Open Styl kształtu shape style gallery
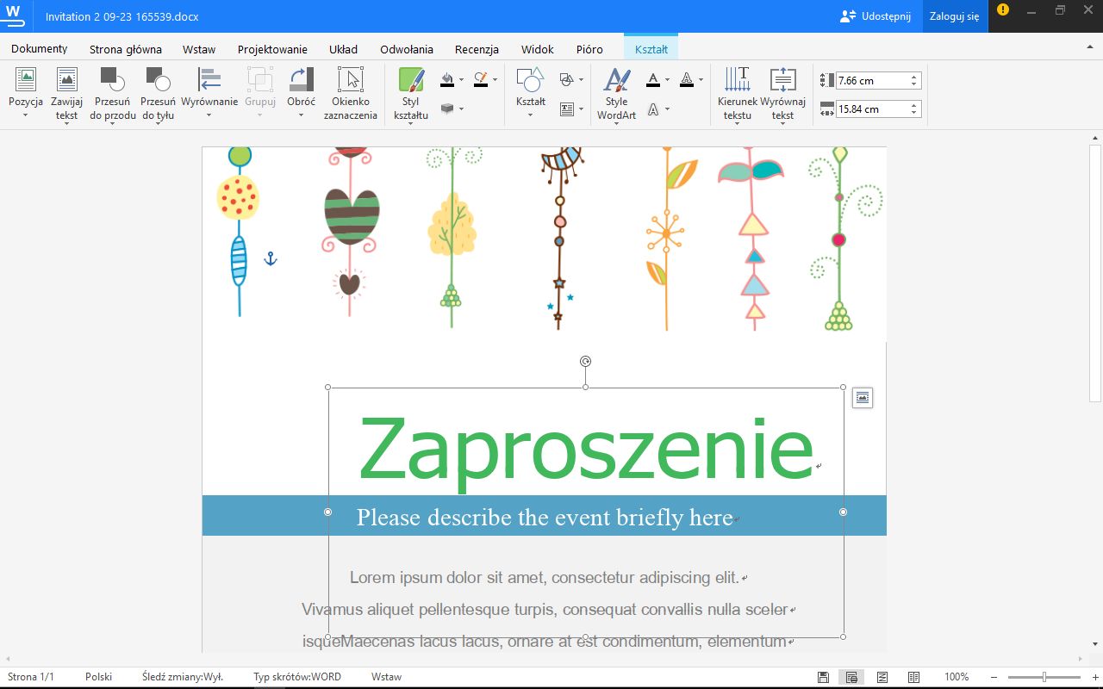The image size is (1103, 689). (x=411, y=93)
